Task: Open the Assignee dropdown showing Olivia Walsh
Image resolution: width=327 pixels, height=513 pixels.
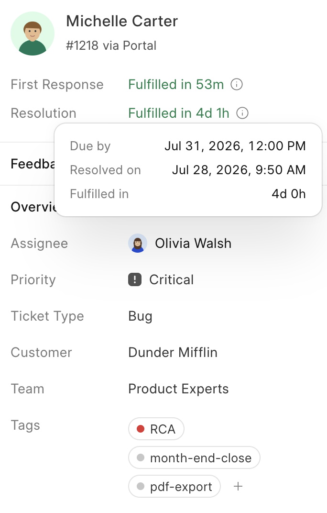Action: 180,243
